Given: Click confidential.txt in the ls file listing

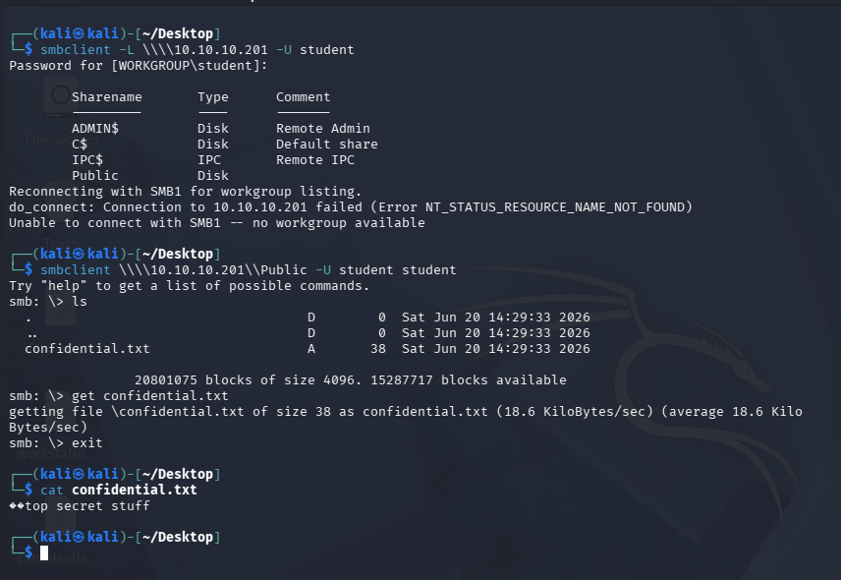Looking at the screenshot, I should pos(86,349).
